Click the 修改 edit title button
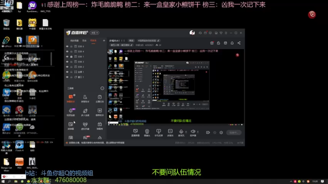 [x=131, y=40]
